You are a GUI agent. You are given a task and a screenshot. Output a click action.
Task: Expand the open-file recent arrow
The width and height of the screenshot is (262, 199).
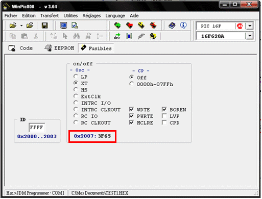(21, 26)
